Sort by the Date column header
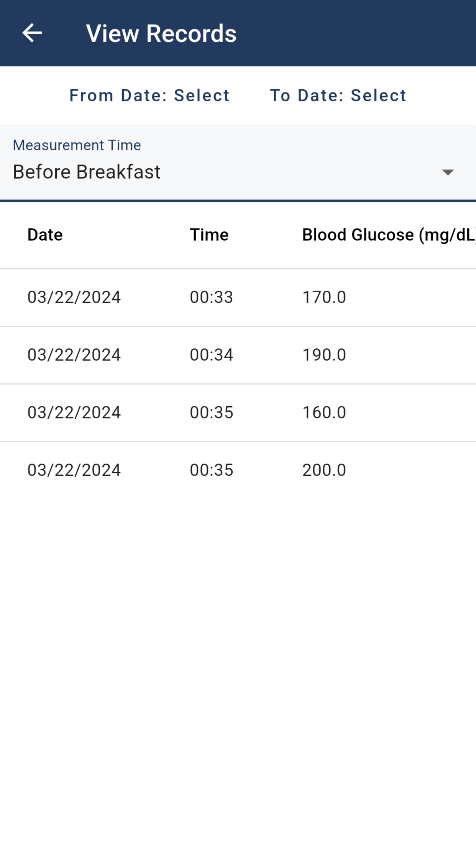 coord(45,235)
